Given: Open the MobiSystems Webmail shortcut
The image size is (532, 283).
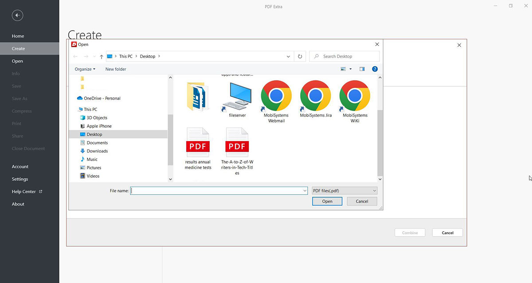Looking at the screenshot, I should [x=275, y=95].
